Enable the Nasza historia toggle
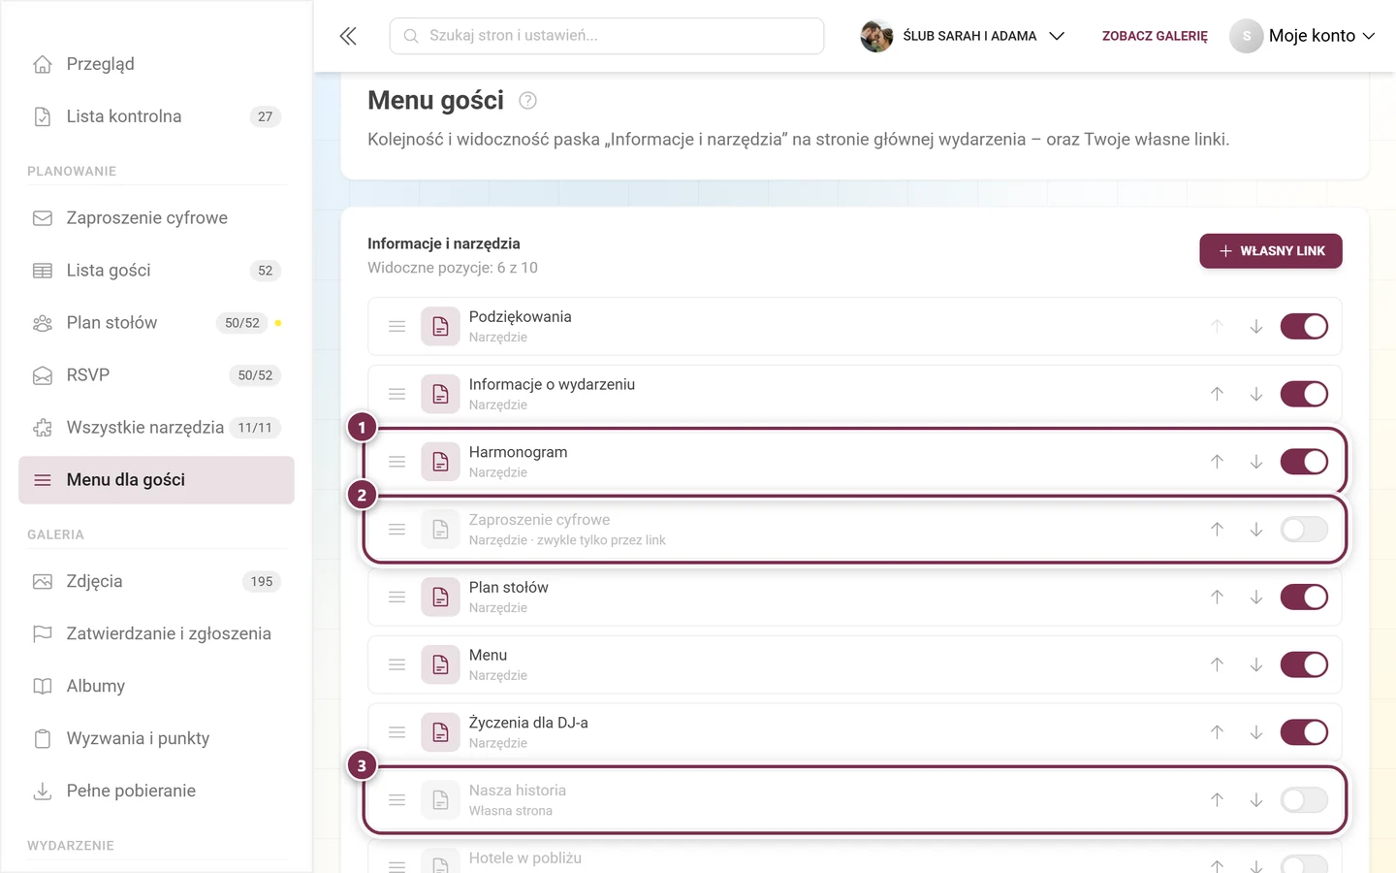Image resolution: width=1396 pixels, height=873 pixels. click(x=1304, y=800)
